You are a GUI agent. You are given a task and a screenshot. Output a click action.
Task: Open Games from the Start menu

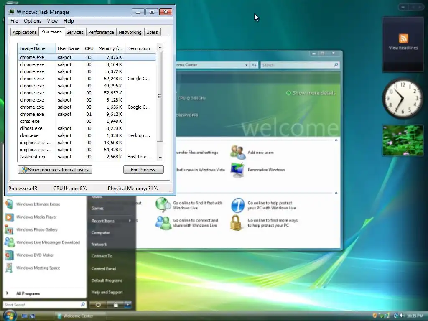97,209
